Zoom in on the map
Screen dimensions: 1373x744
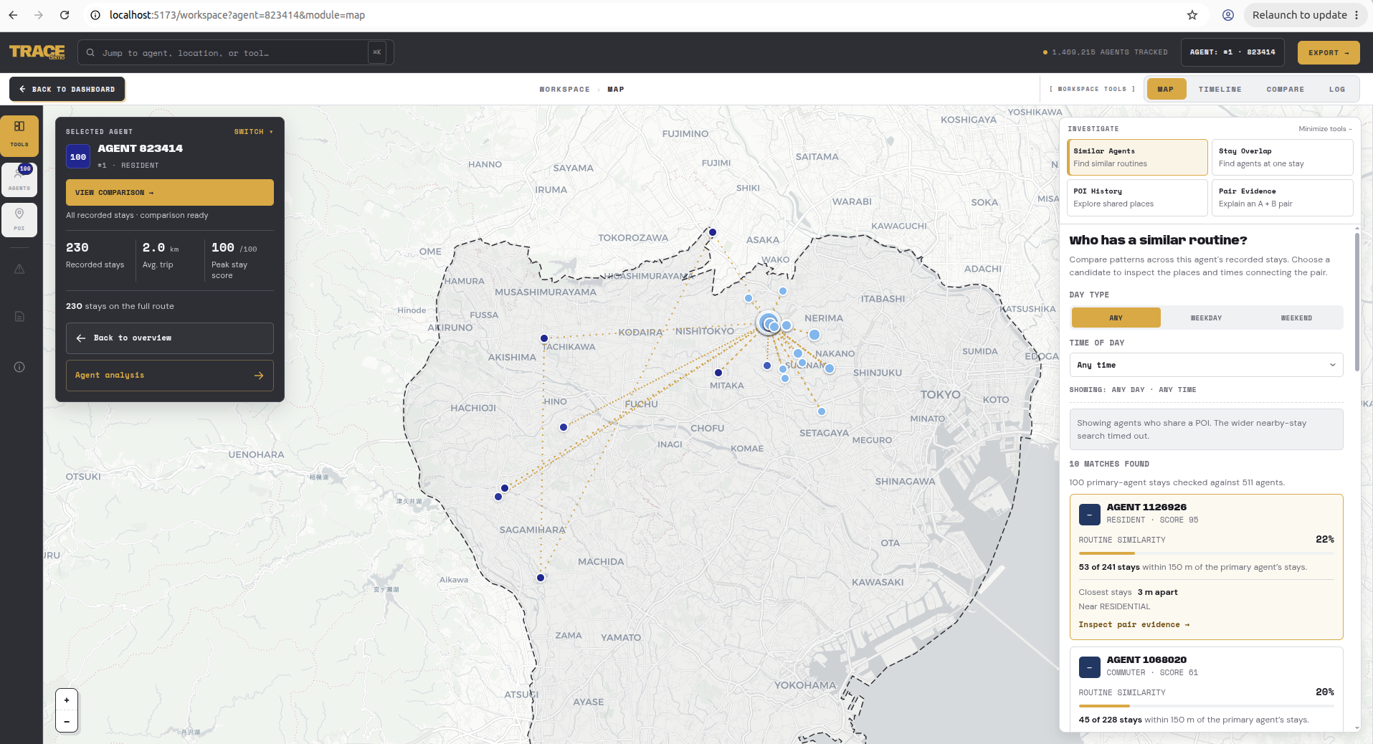click(x=67, y=700)
